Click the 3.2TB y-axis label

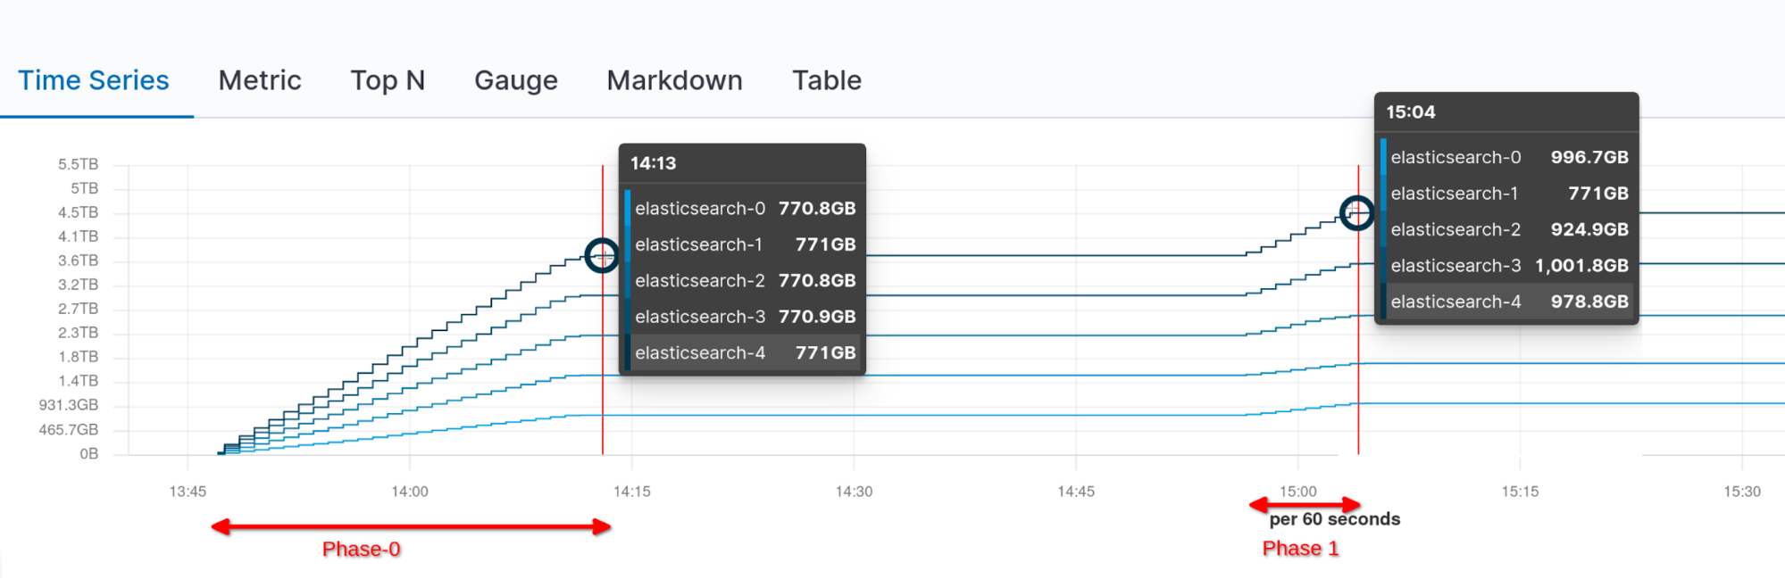click(x=78, y=285)
